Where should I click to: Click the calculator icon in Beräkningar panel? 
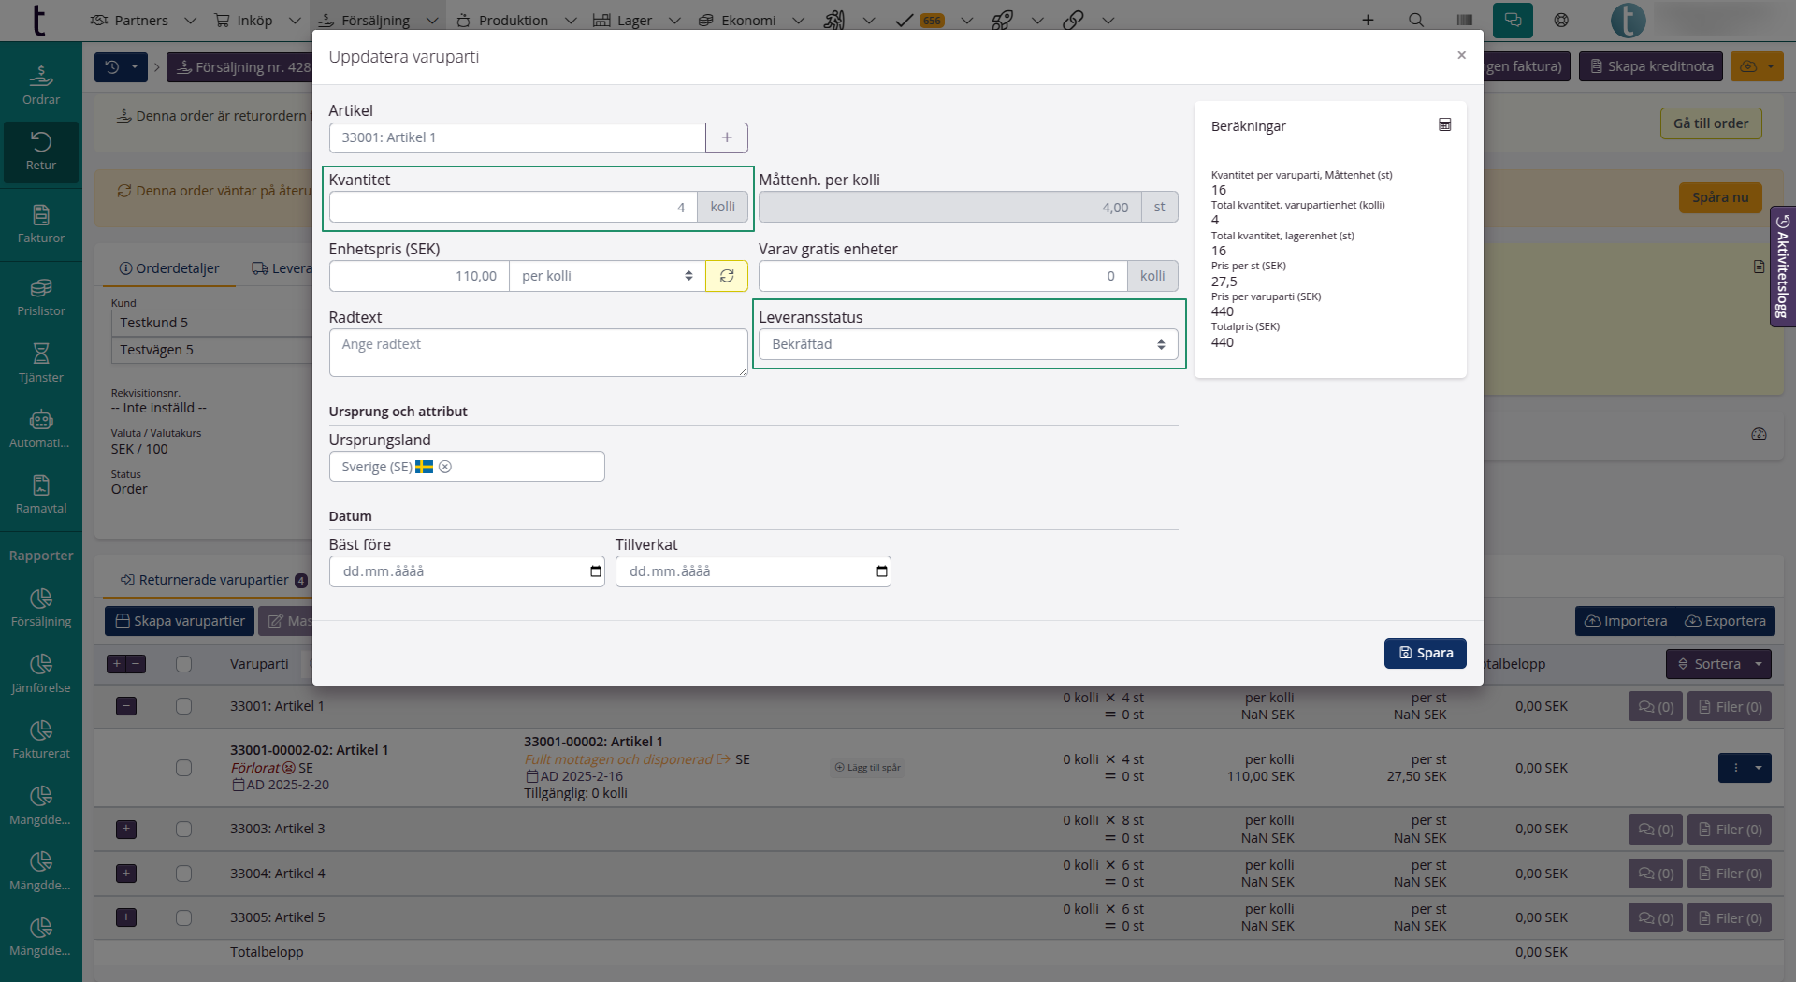[x=1444, y=125]
